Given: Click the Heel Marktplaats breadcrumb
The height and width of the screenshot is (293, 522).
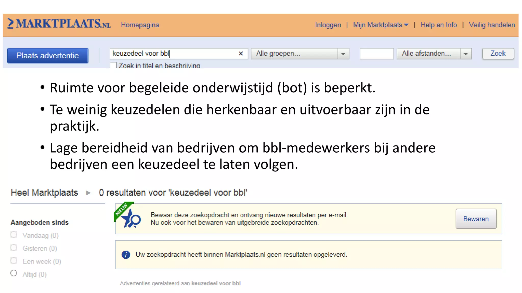Looking at the screenshot, I should click(x=44, y=193).
